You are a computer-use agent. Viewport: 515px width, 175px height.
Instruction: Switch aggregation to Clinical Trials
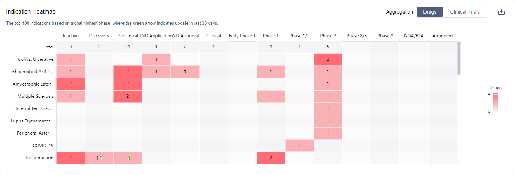465,12
